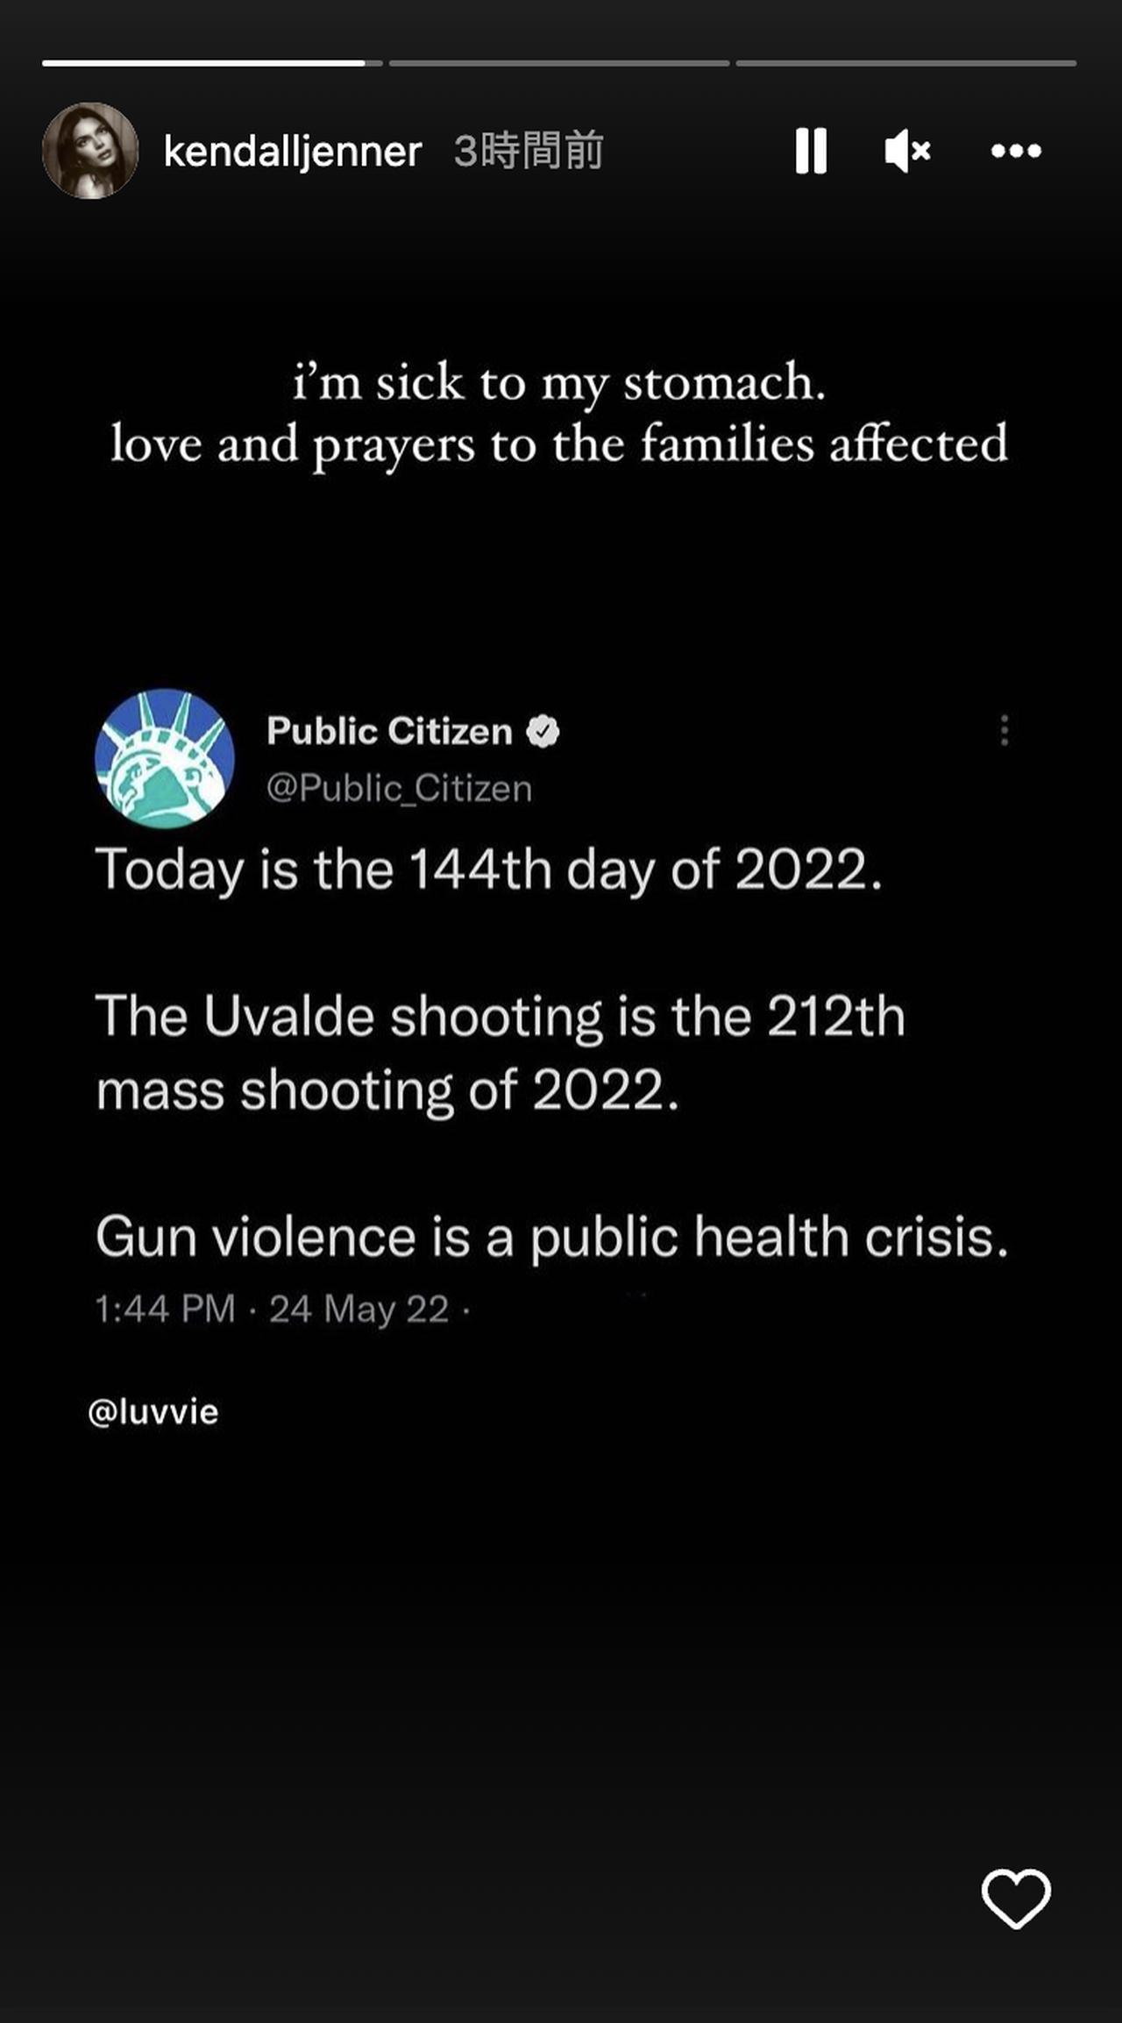Jump to the second story segment bar

559,63
